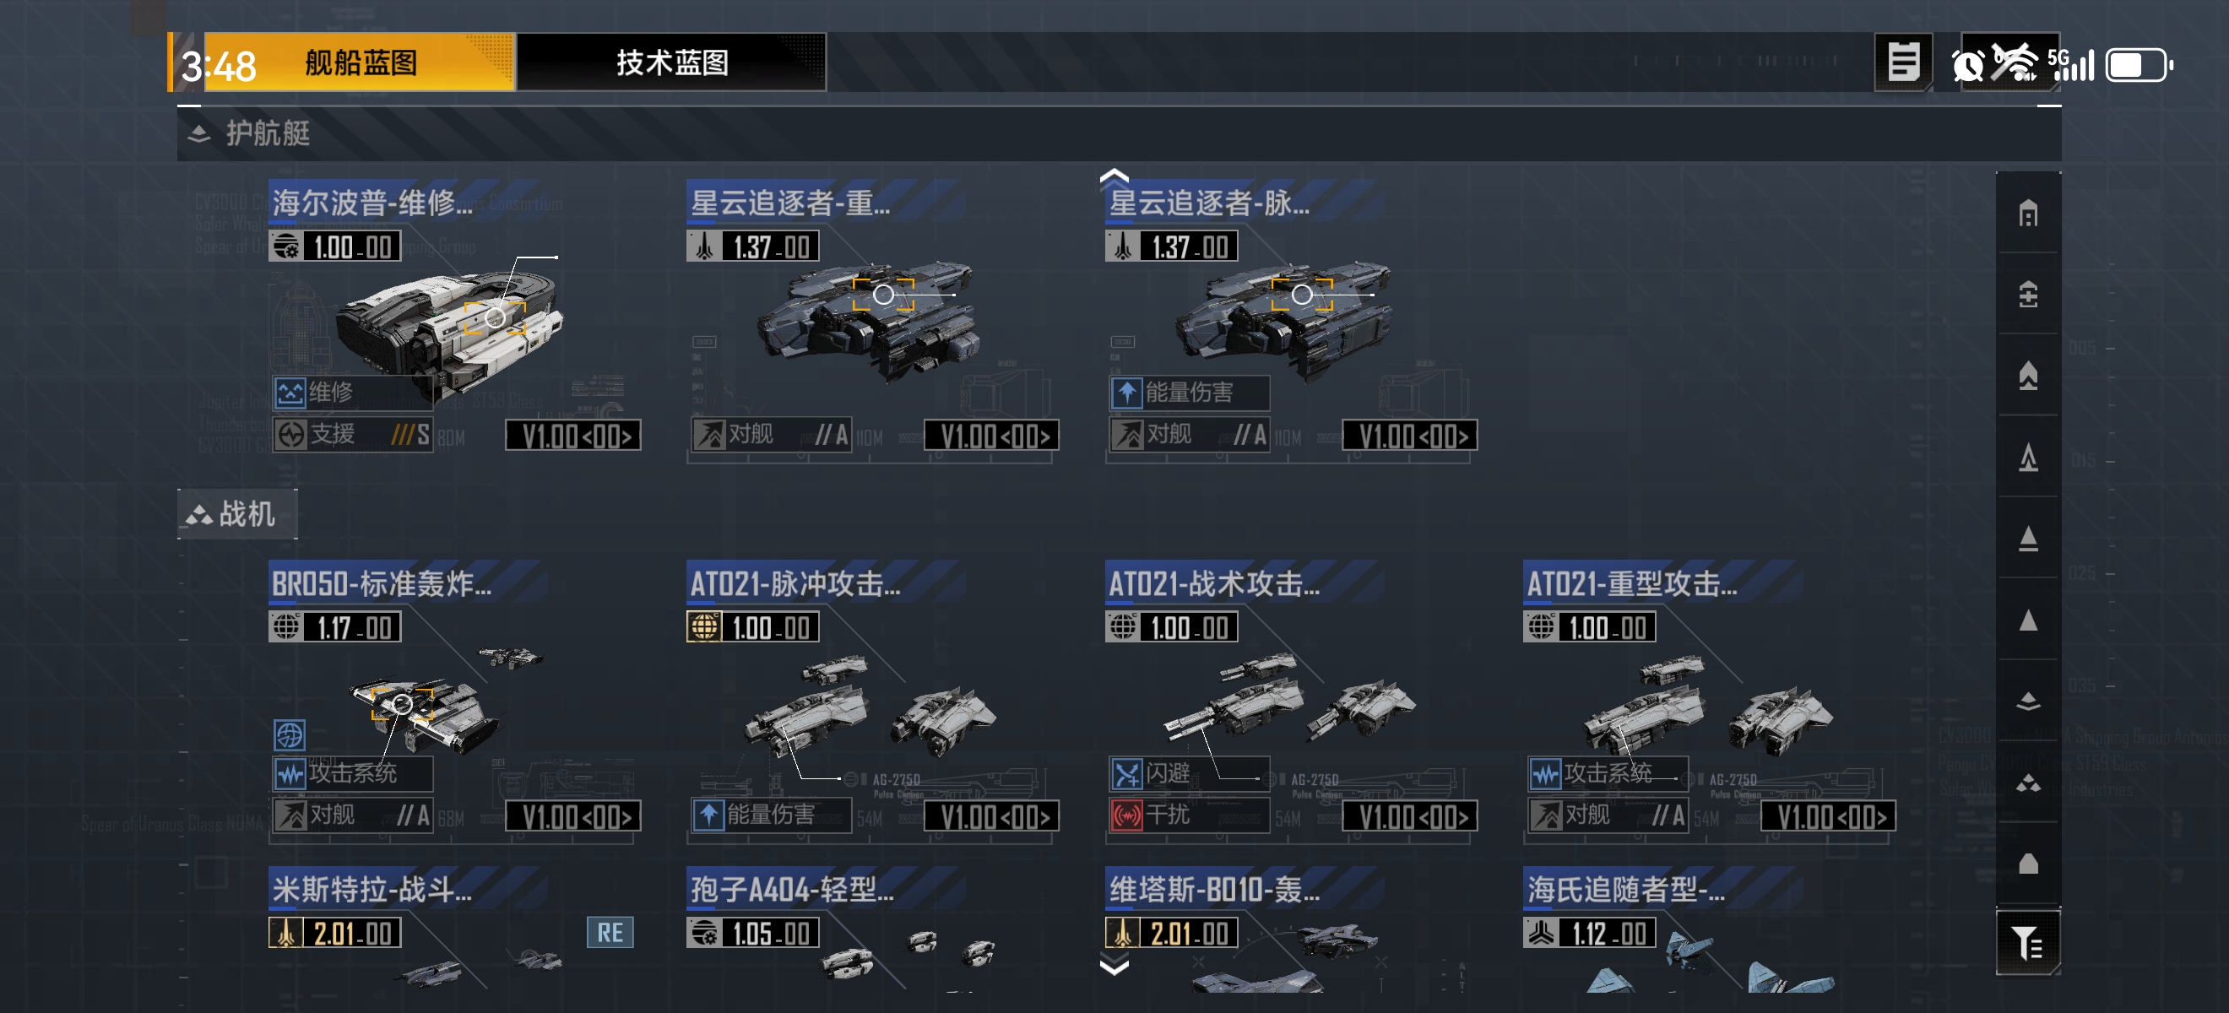Click the RE badge on 米斯特拉 card
The width and height of the screenshot is (2229, 1013).
[610, 933]
